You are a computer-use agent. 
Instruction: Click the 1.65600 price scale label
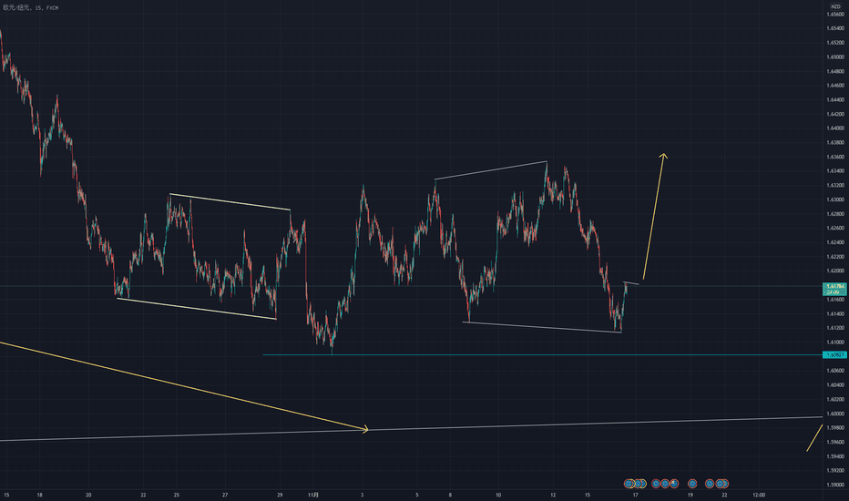coord(835,14)
